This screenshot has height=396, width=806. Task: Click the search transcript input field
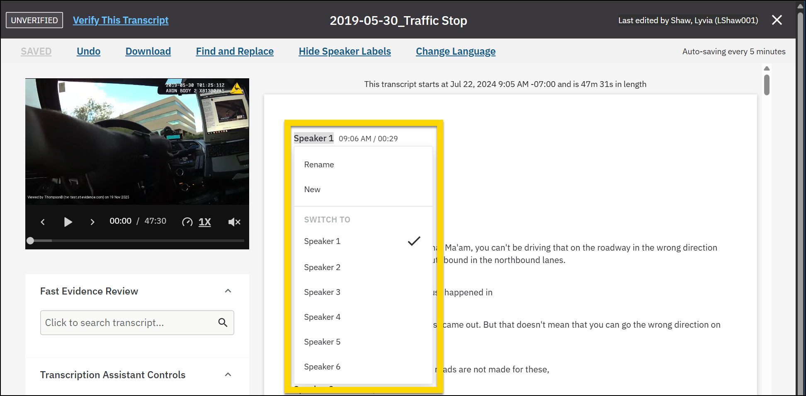tap(129, 323)
